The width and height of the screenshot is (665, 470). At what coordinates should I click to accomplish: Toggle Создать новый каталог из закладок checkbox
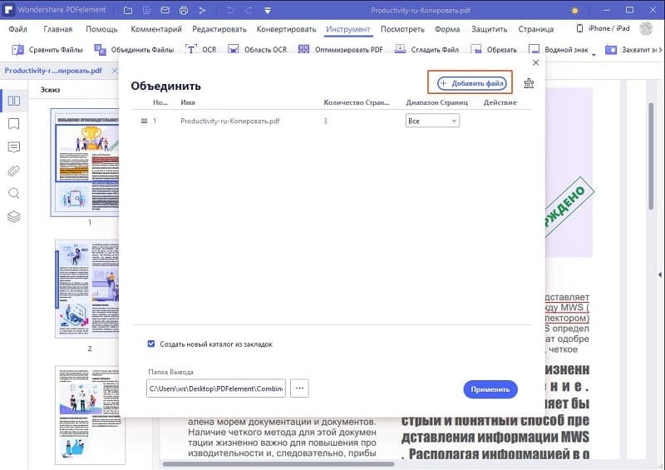tap(151, 344)
